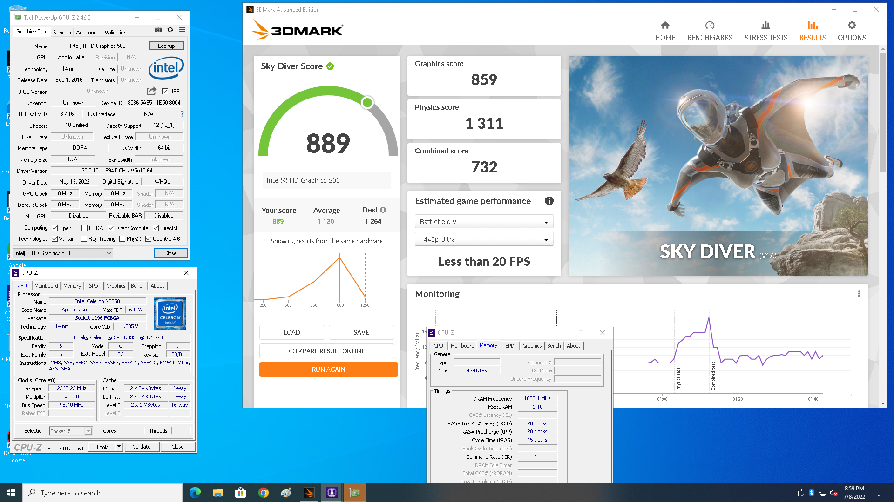Click the green validated checkmark icon
Screen dimensions: 894x502
click(x=330, y=66)
